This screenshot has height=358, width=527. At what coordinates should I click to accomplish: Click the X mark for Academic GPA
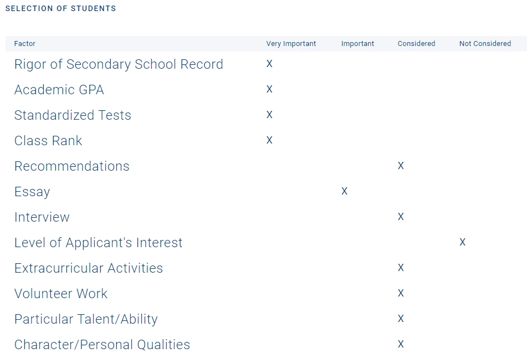270,89
